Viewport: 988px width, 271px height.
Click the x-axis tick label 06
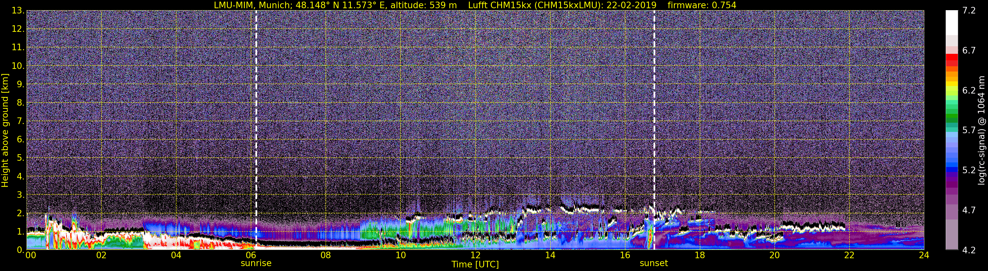pos(251,255)
